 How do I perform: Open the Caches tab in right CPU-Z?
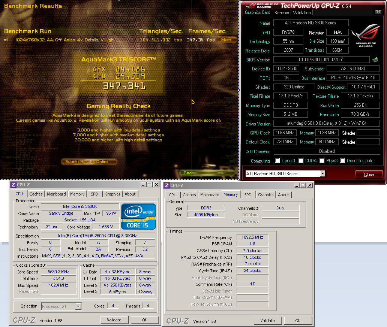click(x=189, y=195)
